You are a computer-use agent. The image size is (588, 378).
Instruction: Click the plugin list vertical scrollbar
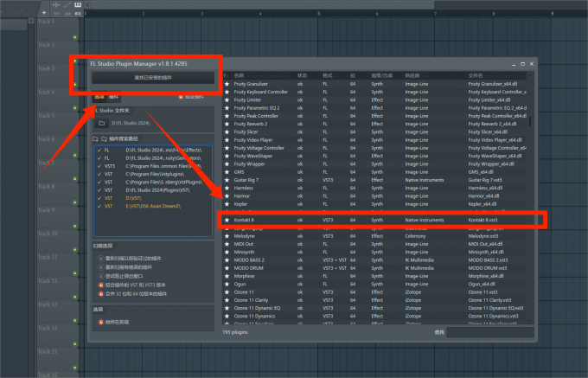[530, 121]
